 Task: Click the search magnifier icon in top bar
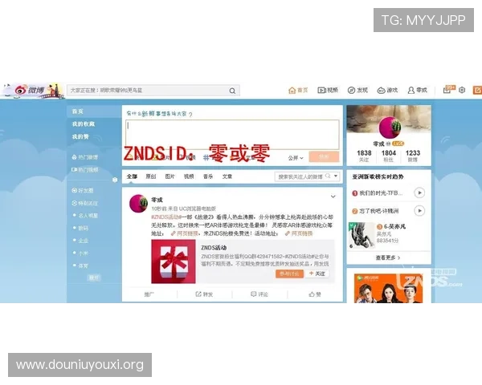pyautogui.click(x=232, y=91)
